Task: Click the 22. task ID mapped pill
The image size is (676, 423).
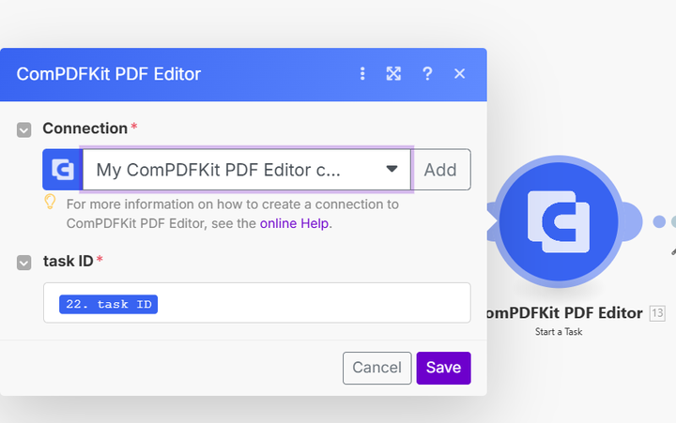Action: click(x=108, y=304)
